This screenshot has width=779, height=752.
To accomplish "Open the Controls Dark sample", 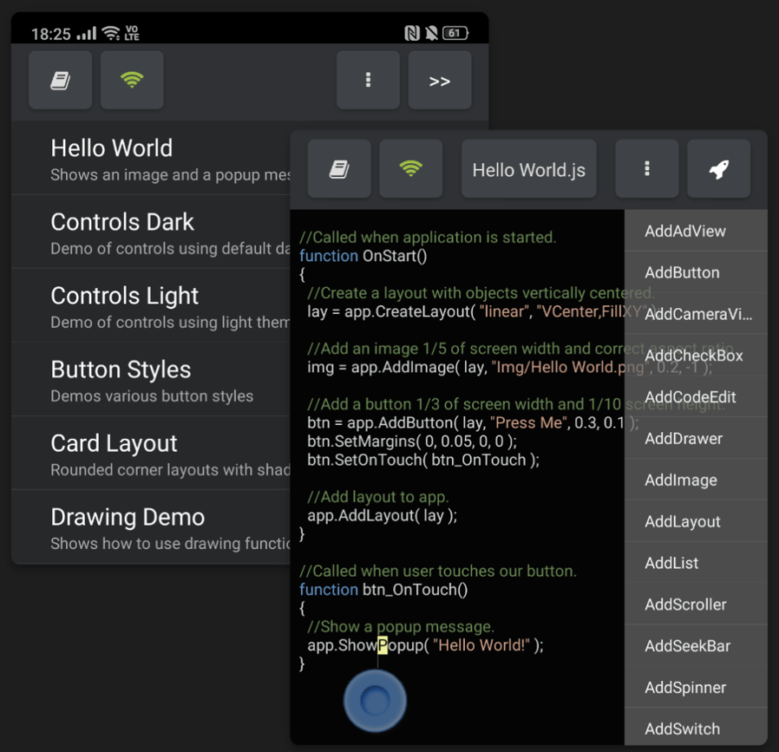I will [121, 222].
